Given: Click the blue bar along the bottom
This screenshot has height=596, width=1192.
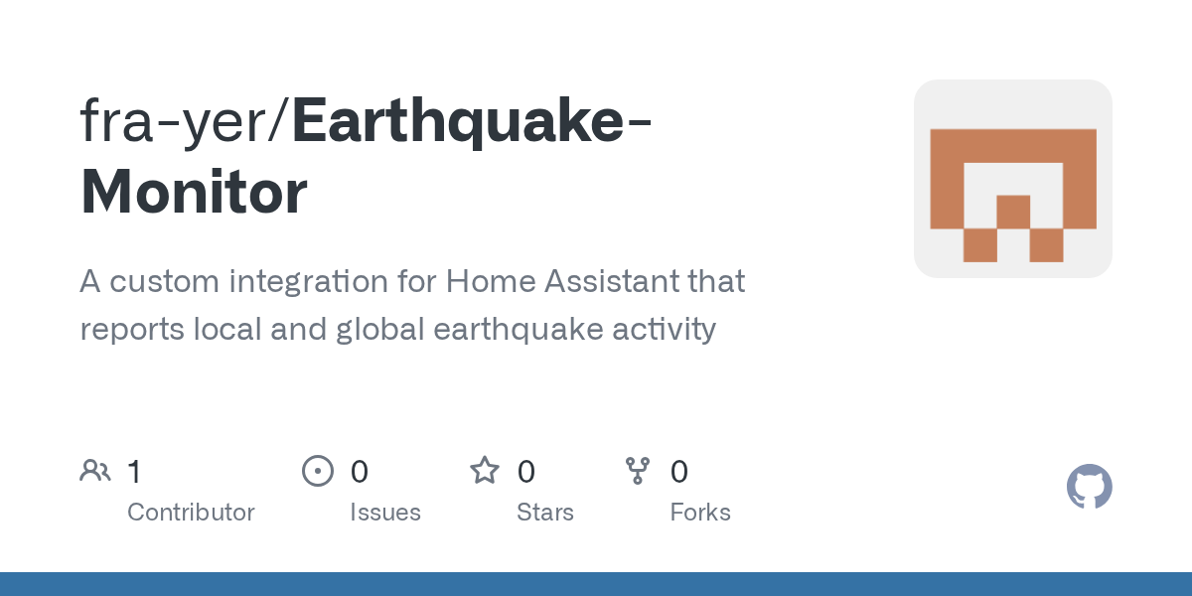Looking at the screenshot, I should [596, 584].
